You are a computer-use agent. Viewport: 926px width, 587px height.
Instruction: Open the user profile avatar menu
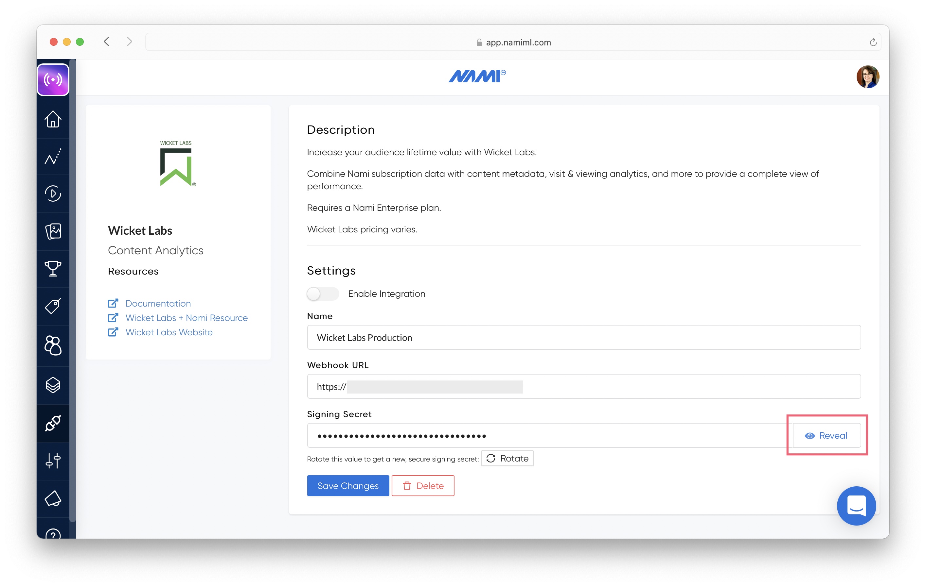tap(867, 77)
